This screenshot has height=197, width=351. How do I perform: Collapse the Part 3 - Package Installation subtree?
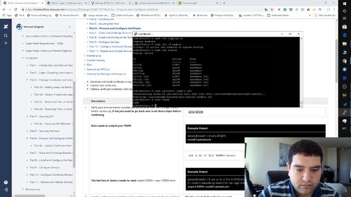click(x=27, y=80)
